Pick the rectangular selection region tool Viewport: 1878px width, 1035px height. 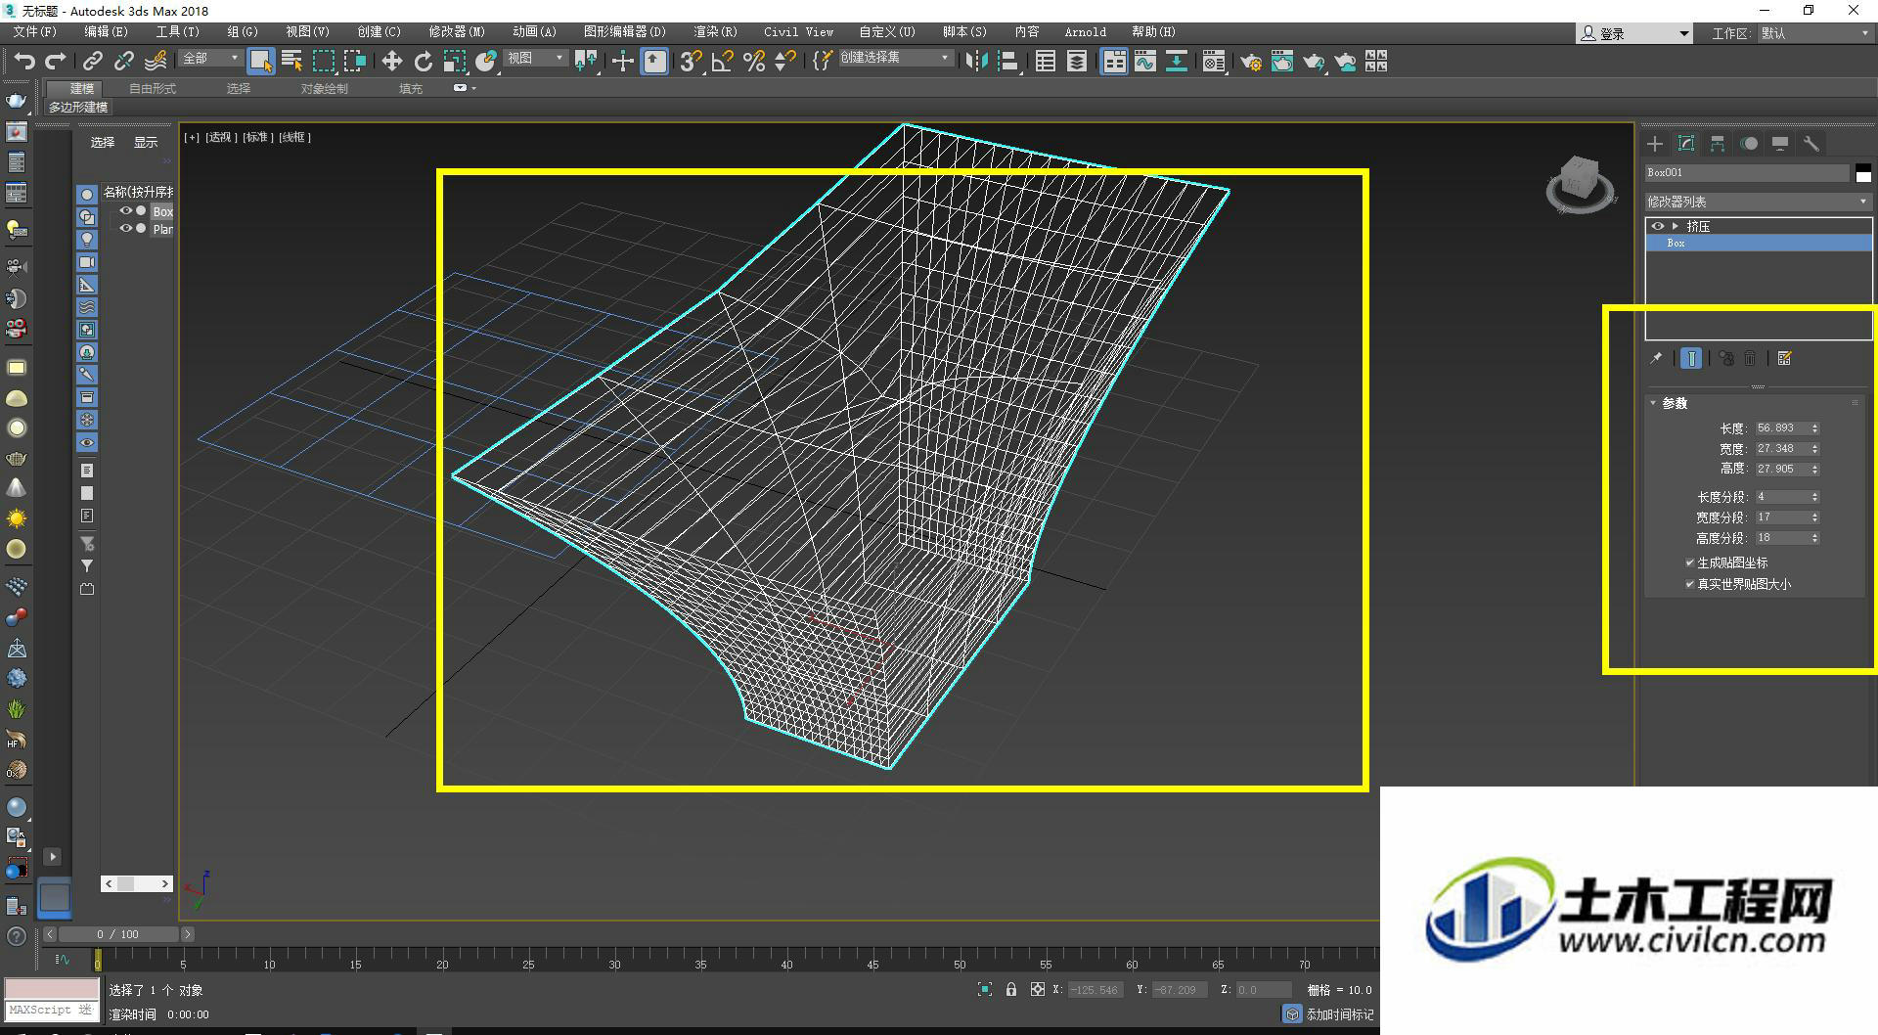[323, 62]
